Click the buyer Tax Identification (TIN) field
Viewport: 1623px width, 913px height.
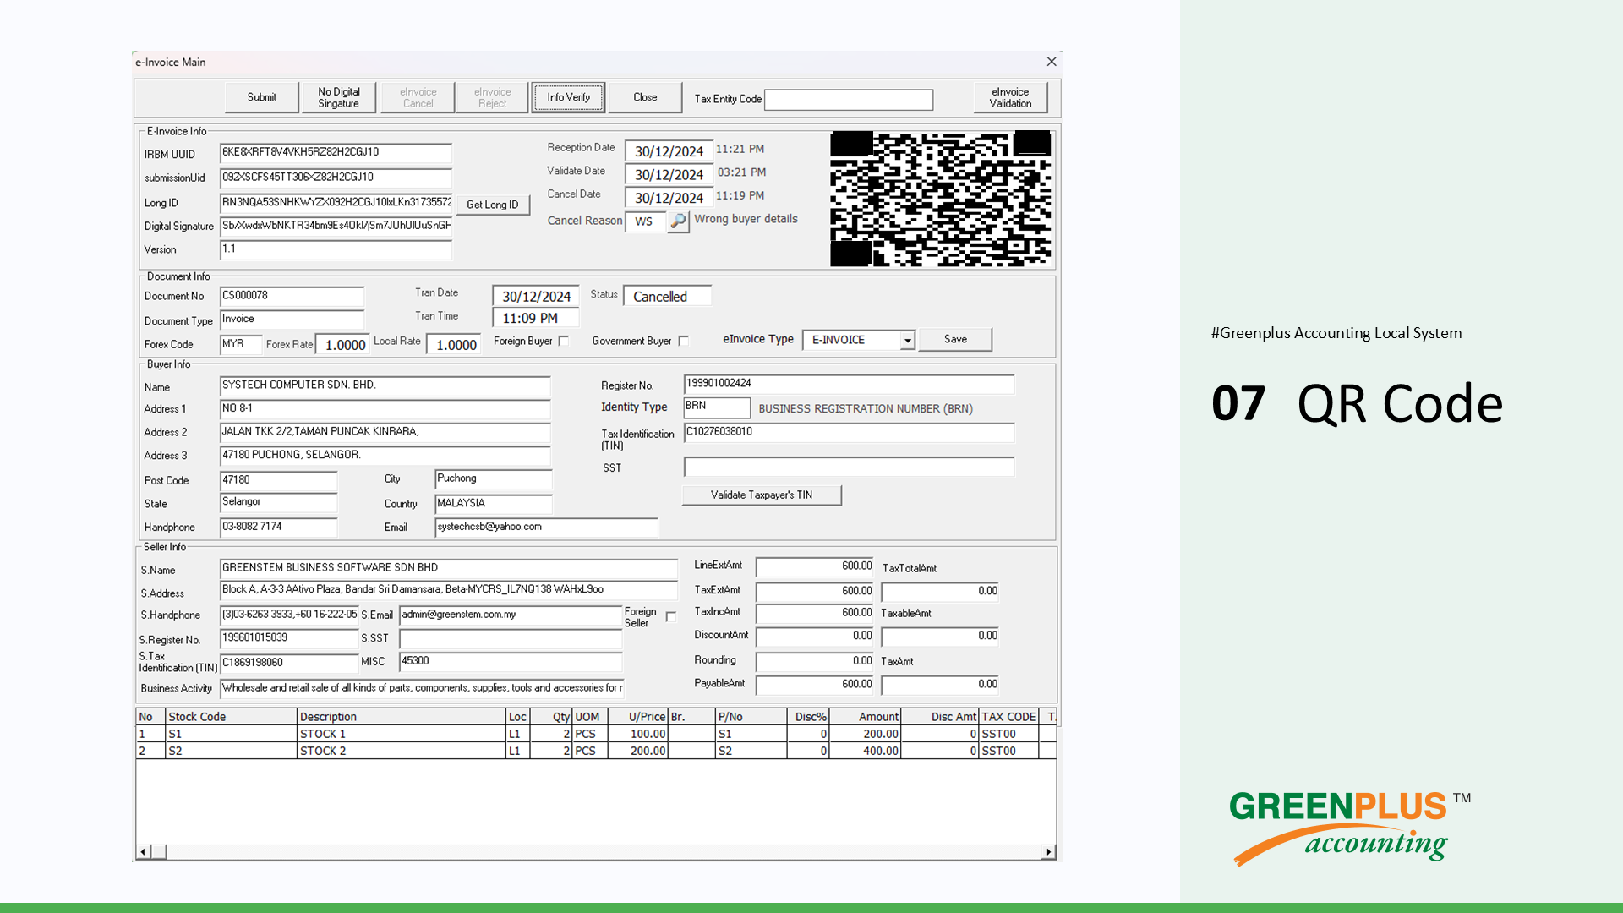(x=849, y=432)
